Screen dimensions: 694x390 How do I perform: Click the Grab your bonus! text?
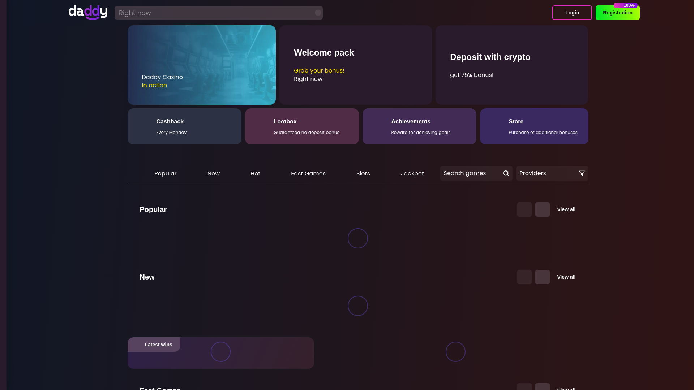coord(319,70)
